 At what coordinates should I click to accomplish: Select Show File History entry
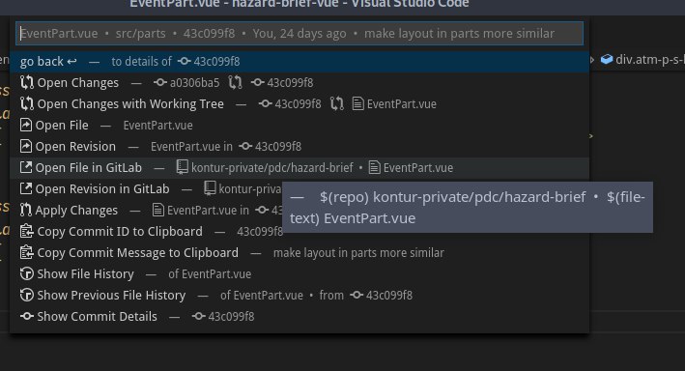click(x=300, y=274)
